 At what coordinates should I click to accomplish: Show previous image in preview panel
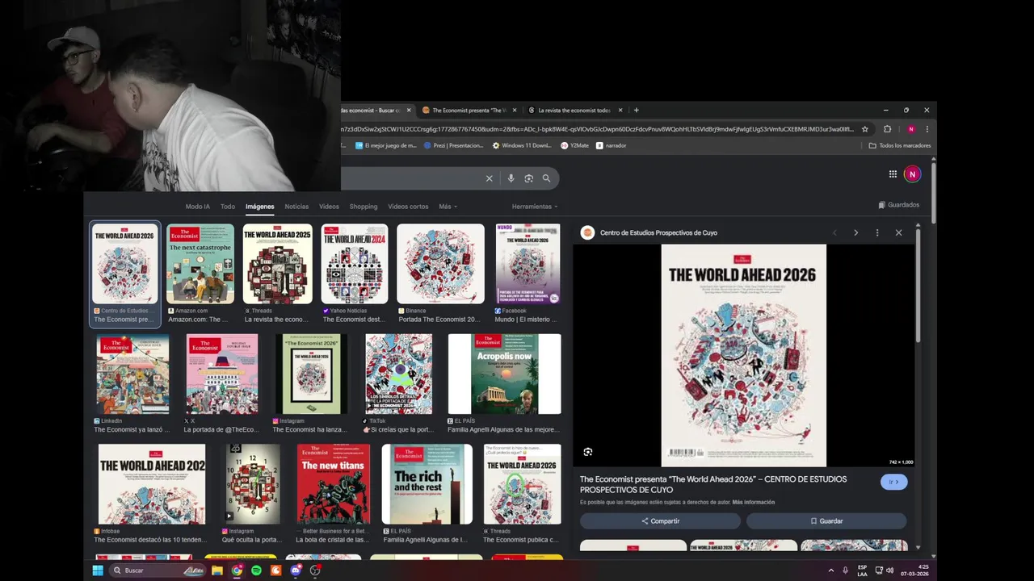[834, 232]
